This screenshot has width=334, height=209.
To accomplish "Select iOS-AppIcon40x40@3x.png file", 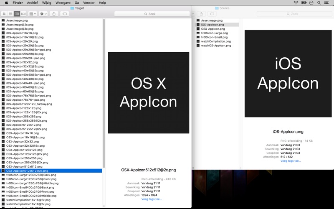I will tap(51, 79).
